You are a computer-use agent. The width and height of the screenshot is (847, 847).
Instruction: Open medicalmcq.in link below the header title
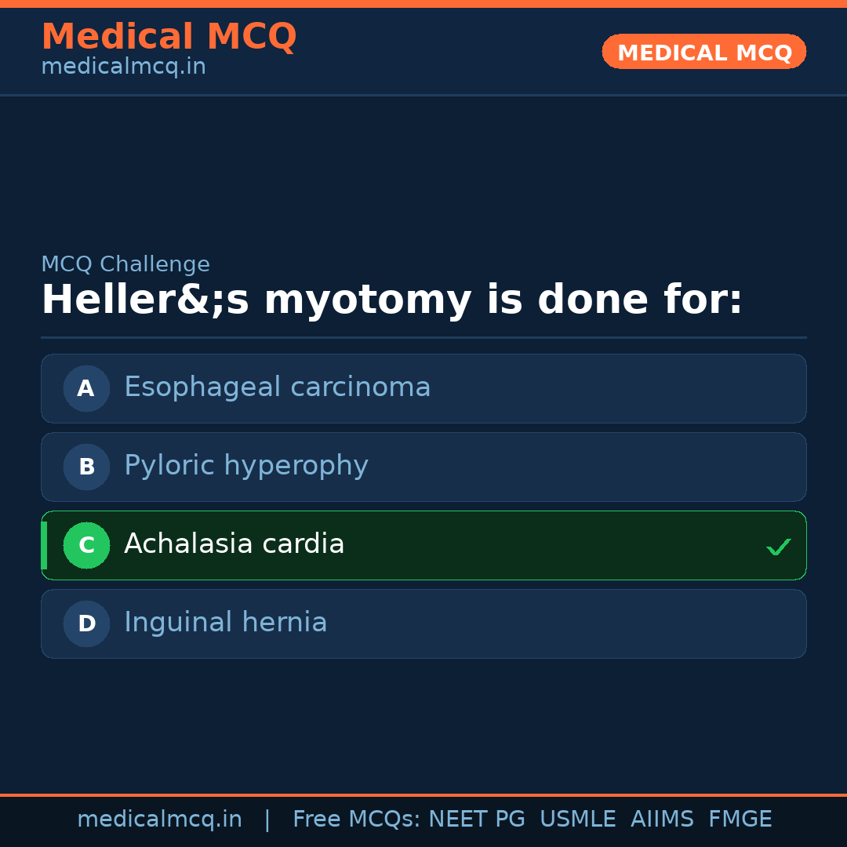pos(123,67)
